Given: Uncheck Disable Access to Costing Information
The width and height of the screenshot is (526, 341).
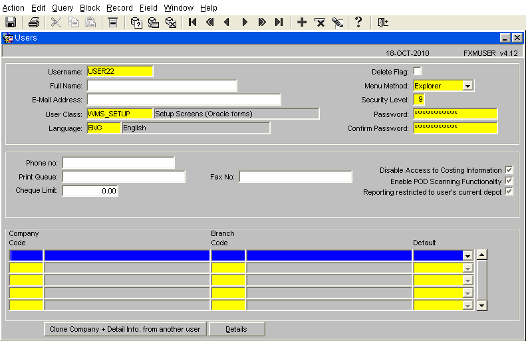Looking at the screenshot, I should click(509, 170).
